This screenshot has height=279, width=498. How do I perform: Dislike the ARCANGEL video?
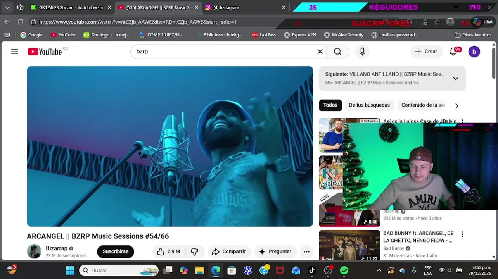pyautogui.click(x=195, y=251)
